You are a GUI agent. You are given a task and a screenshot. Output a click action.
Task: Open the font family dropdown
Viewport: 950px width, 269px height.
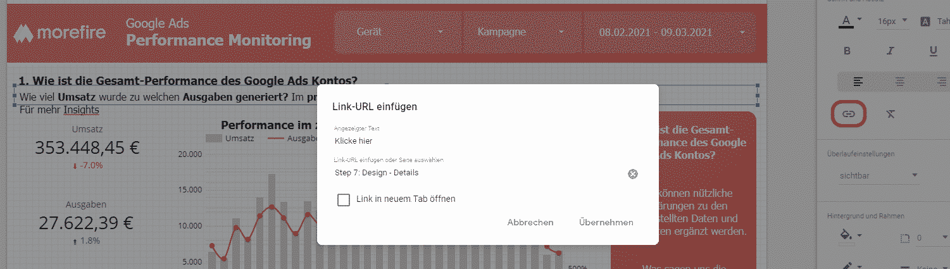(x=943, y=22)
